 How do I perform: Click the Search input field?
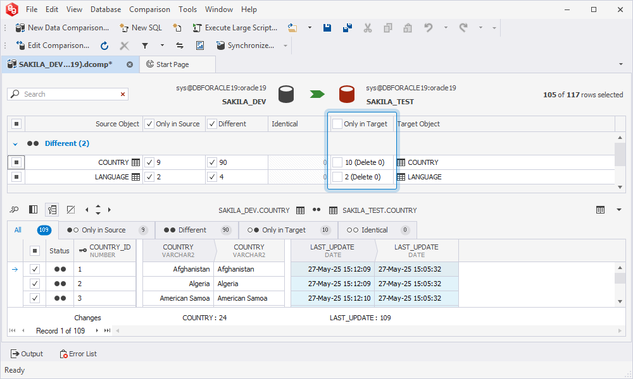point(68,94)
